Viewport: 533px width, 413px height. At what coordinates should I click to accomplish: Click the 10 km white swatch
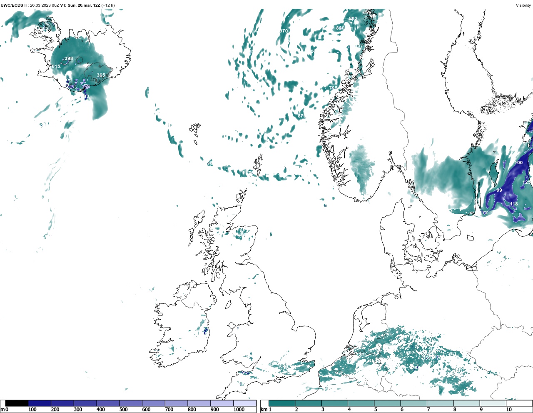pos(519,403)
